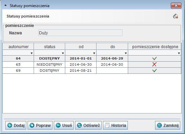Image resolution: width=185 pixels, height=134 pixels.
Task: Delete selected status with Usuń
Action: tap(64, 125)
